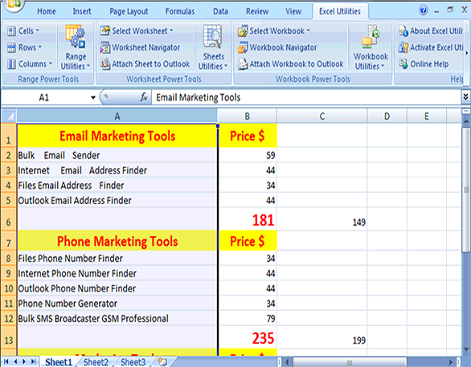Select cell 'Internet Email Address Finder'
The height and width of the screenshot is (367, 471).
pos(117,170)
